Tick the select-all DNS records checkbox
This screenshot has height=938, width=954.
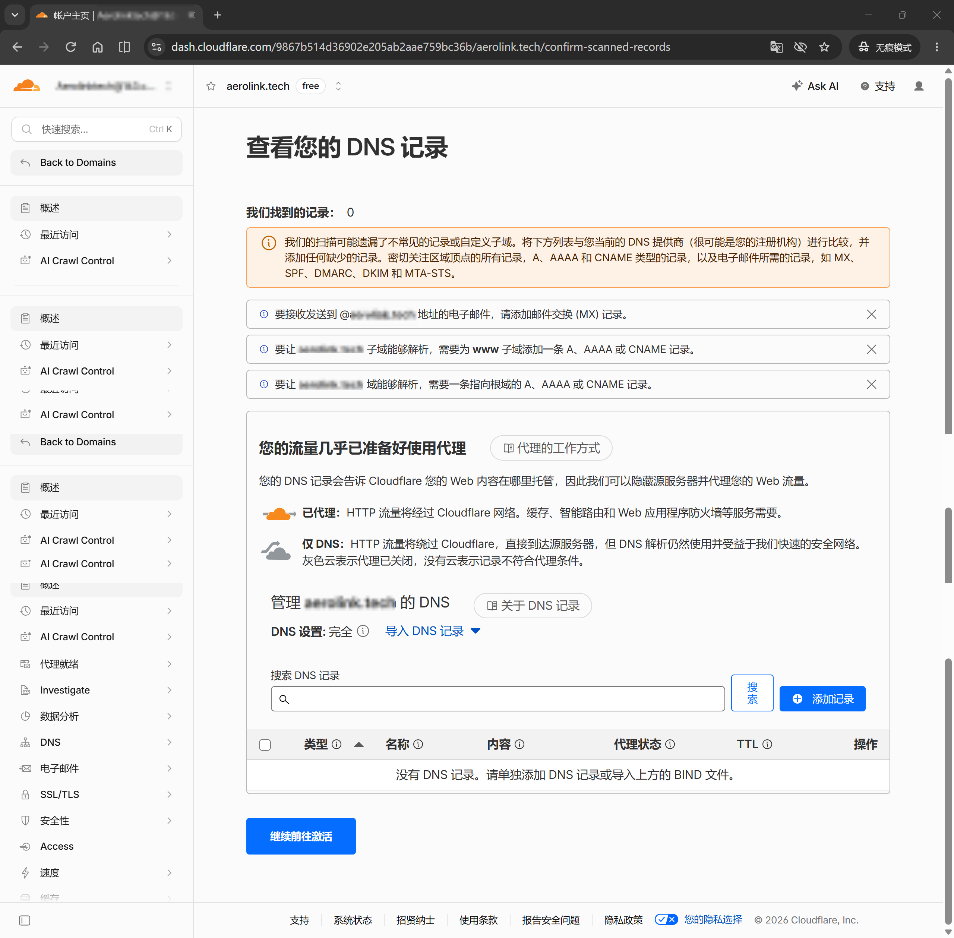point(265,744)
